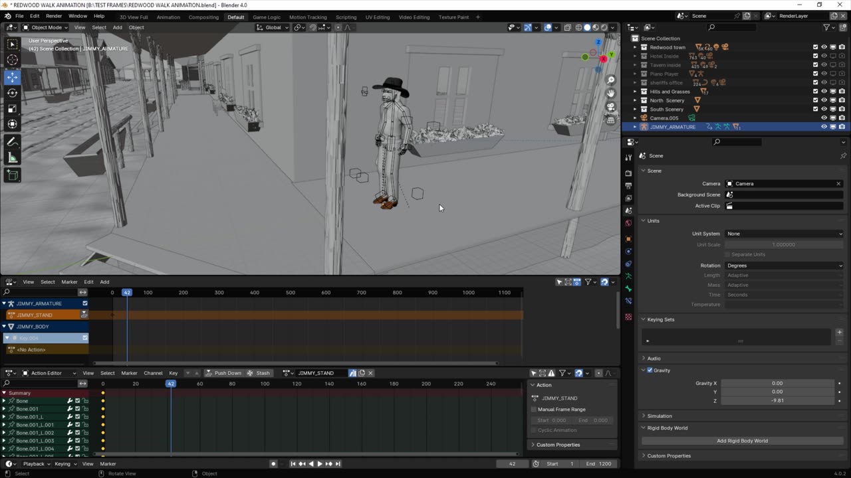The width and height of the screenshot is (851, 478).
Task: Click the Unit Scale value field
Action: pos(785,244)
